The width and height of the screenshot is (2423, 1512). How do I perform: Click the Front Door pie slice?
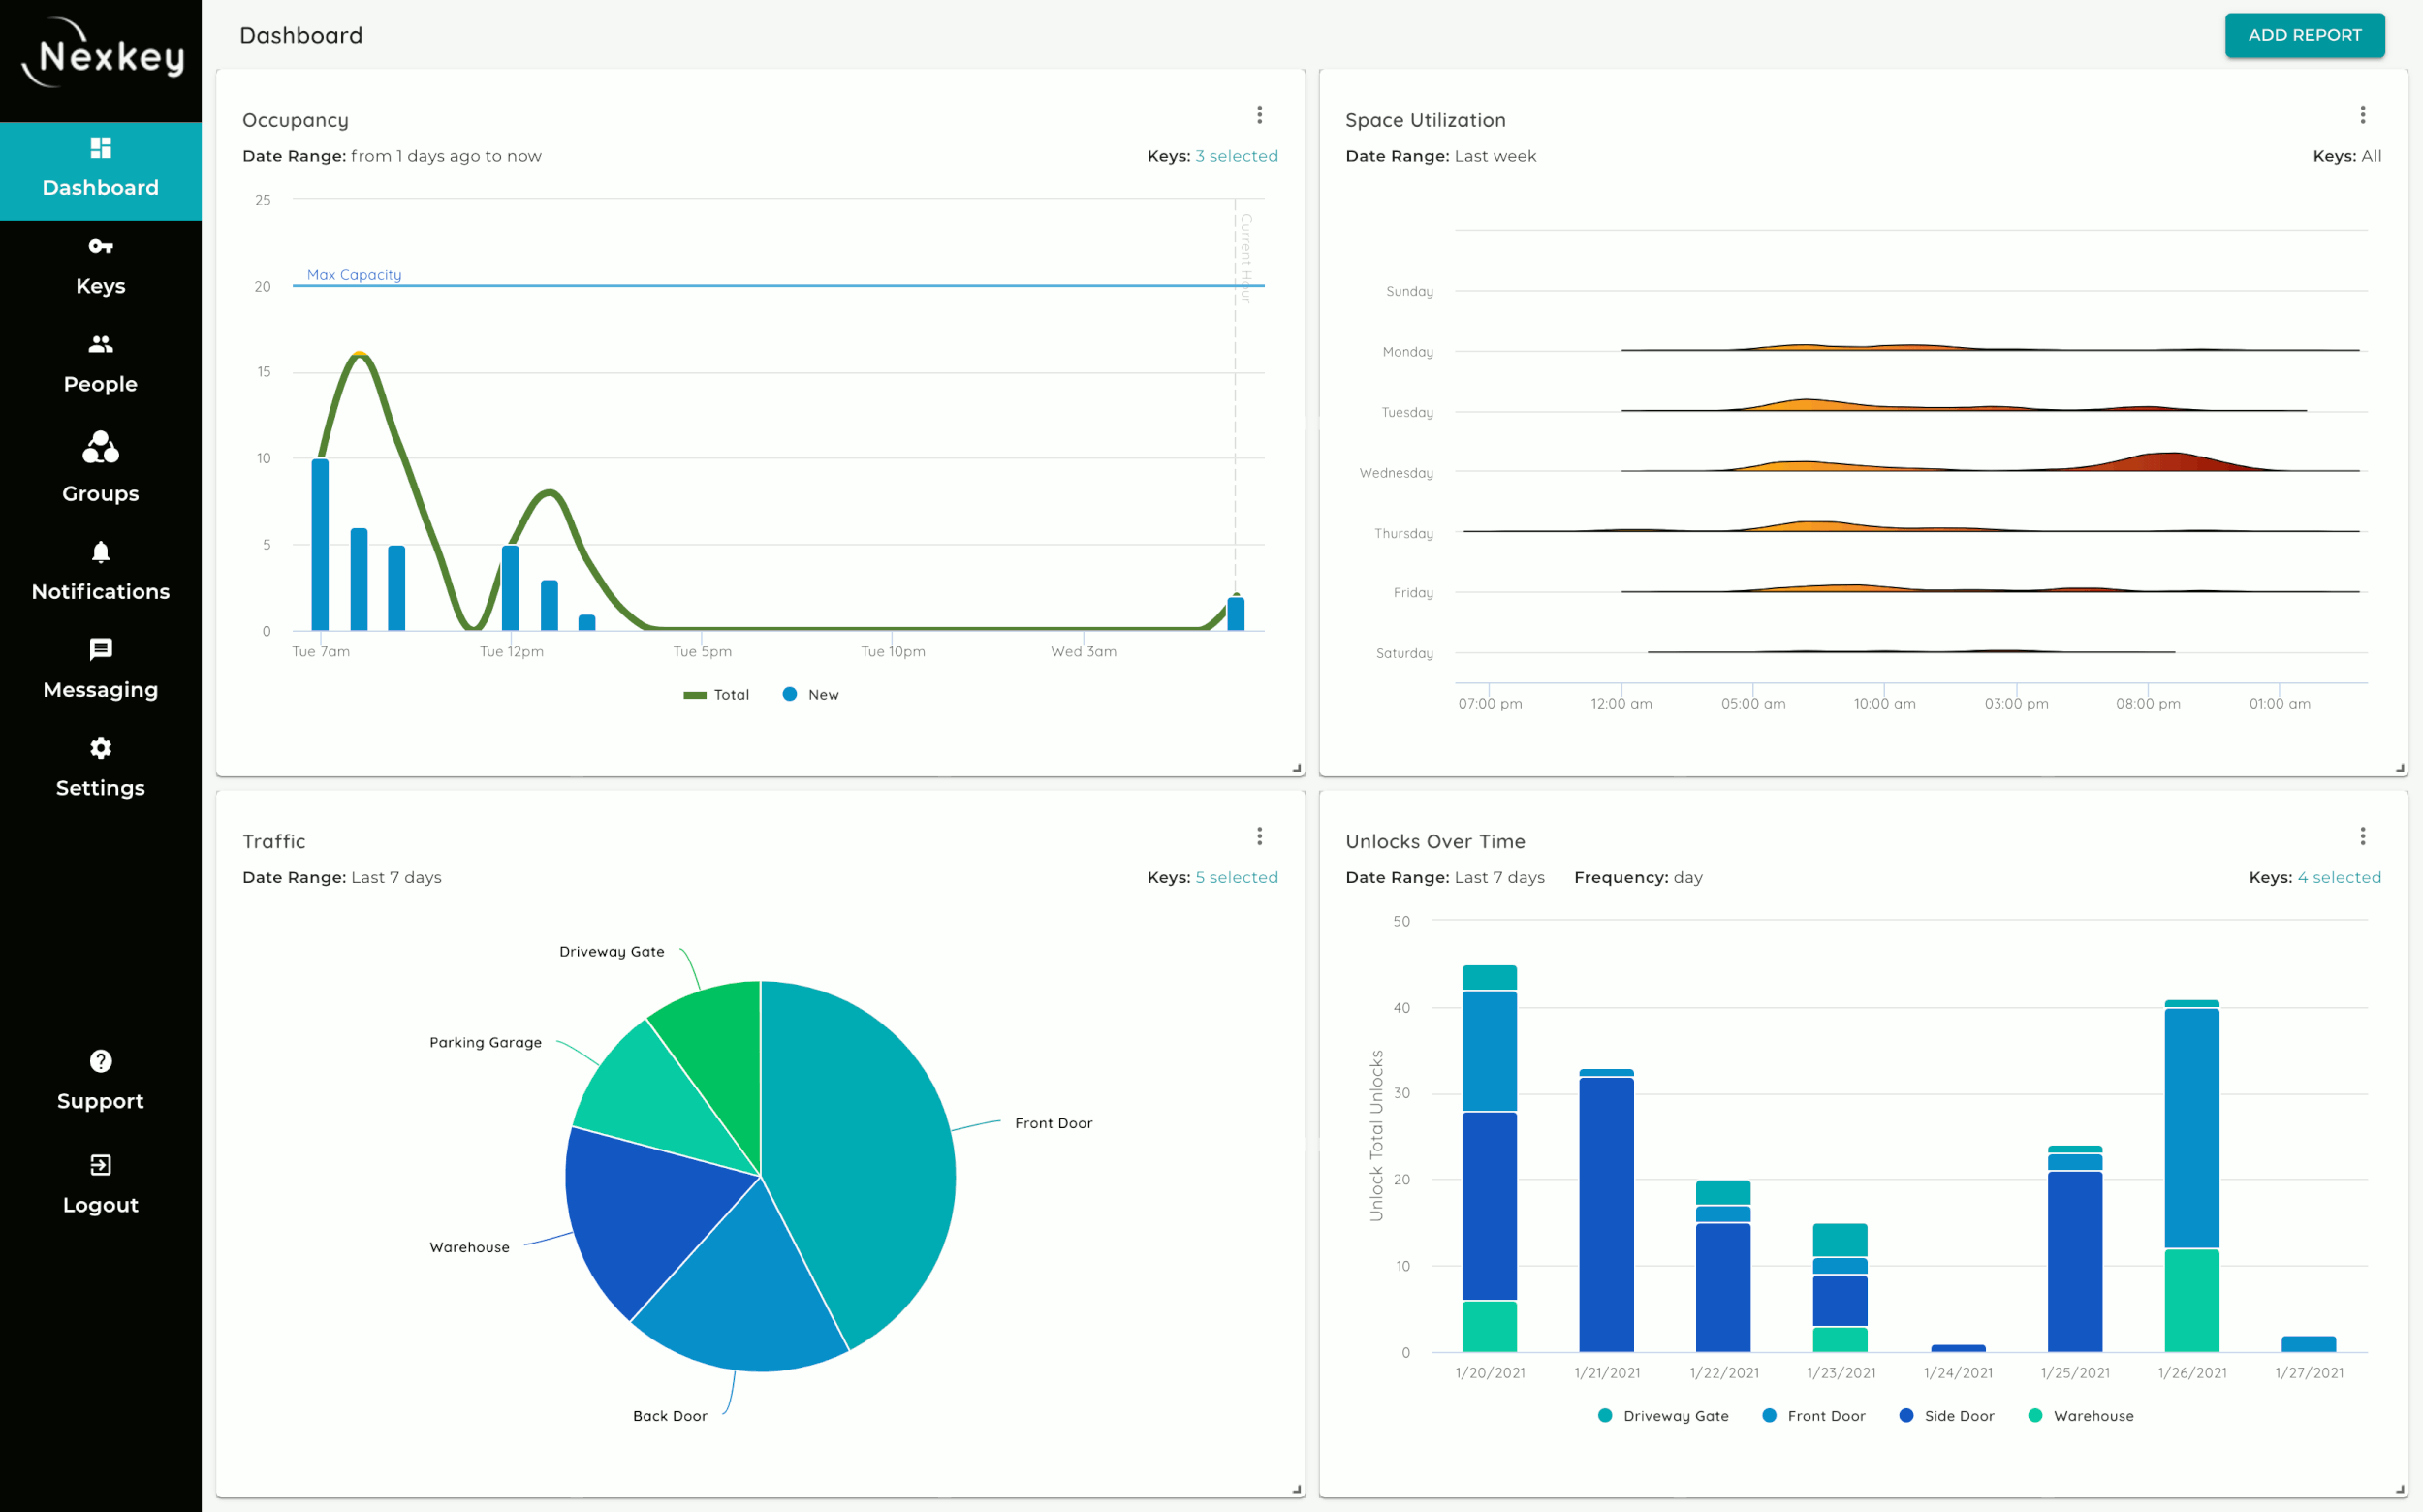coord(860,1150)
